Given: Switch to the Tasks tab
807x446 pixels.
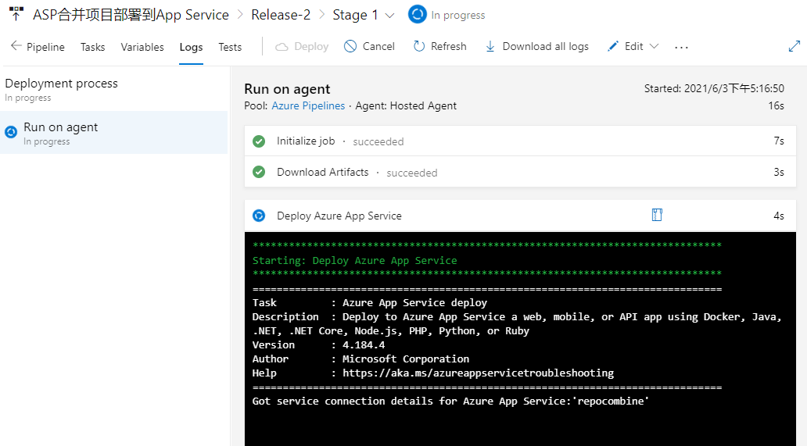Looking at the screenshot, I should click(92, 47).
